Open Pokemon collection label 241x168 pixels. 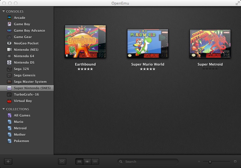click(21, 141)
